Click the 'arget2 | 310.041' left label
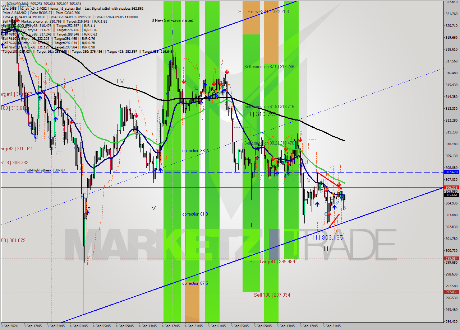 16,148
